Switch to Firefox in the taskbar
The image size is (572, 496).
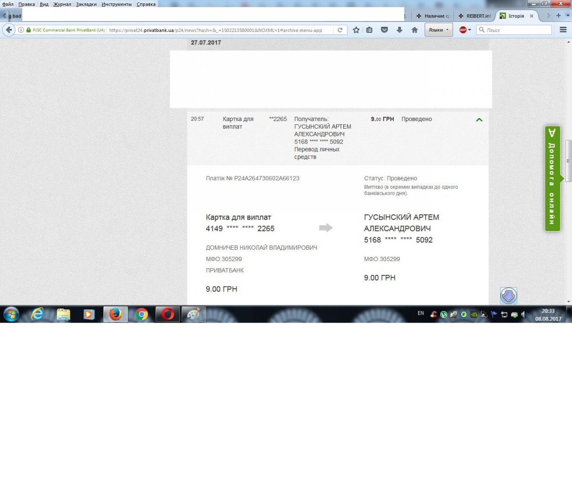(x=115, y=314)
